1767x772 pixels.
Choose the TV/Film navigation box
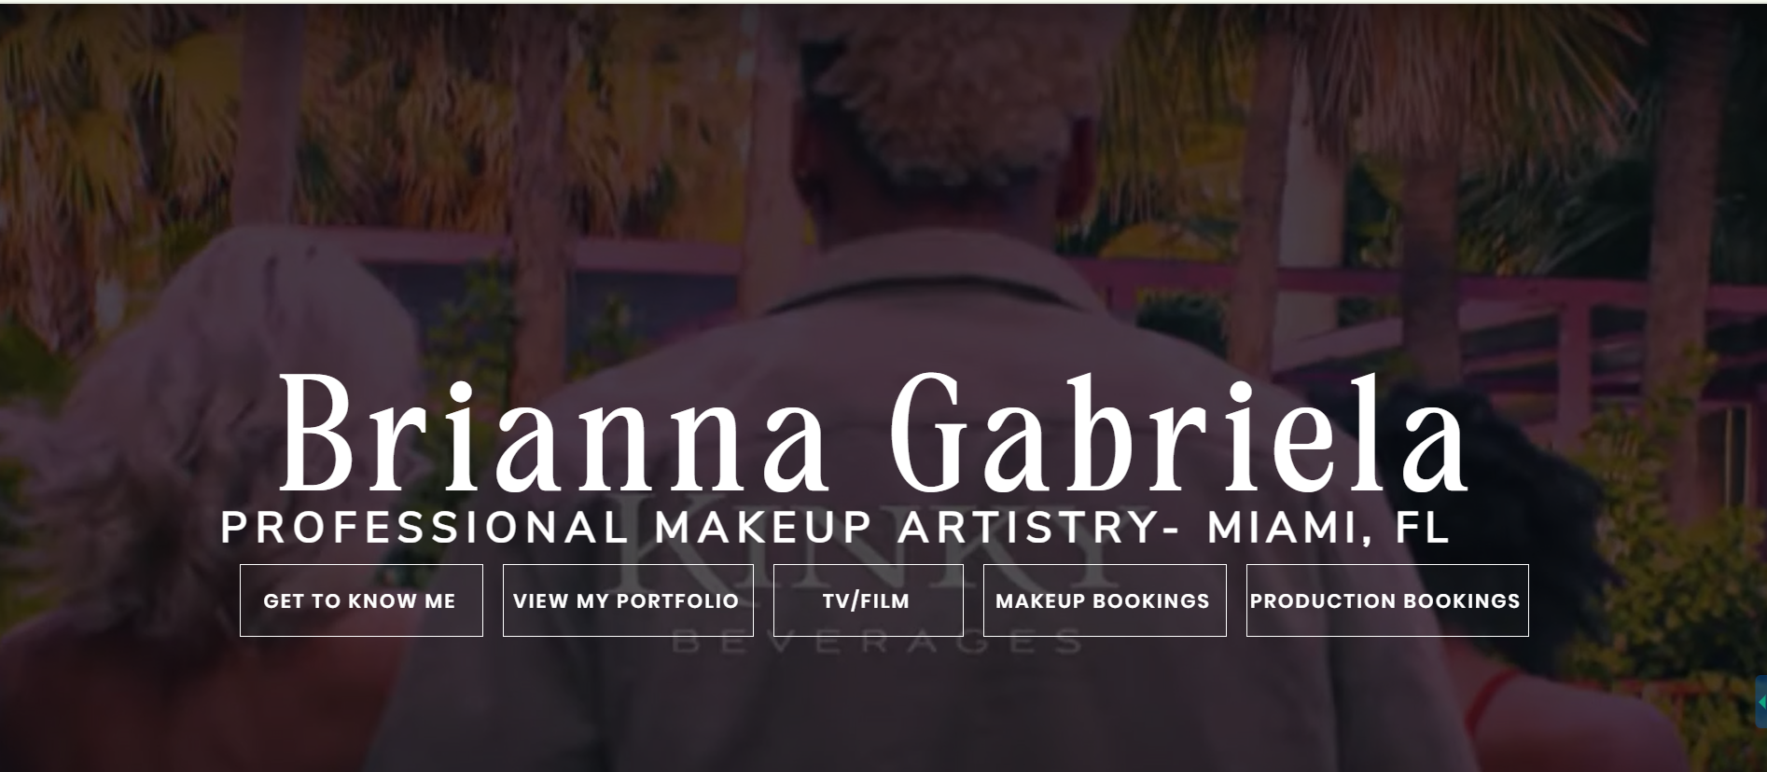click(x=868, y=600)
